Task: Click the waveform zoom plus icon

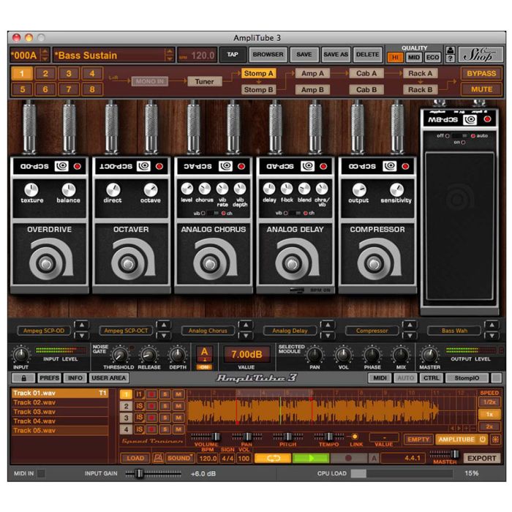Action: tap(467, 428)
